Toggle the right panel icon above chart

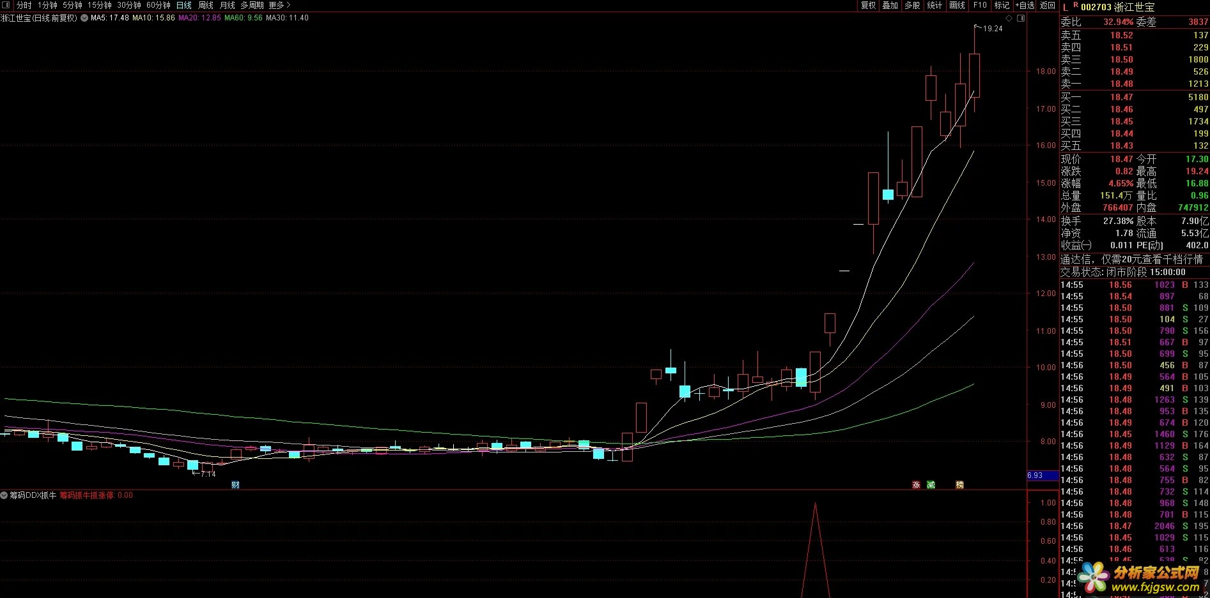point(1021,19)
